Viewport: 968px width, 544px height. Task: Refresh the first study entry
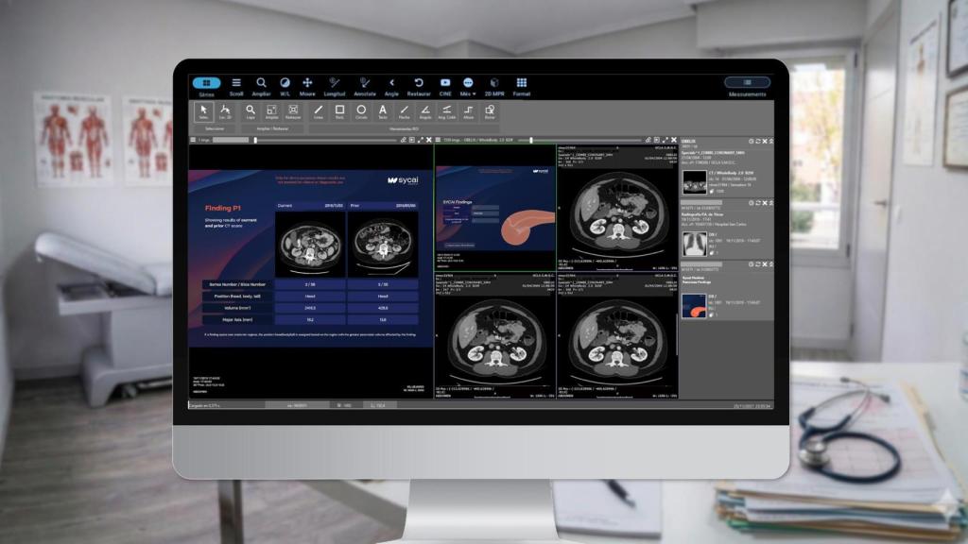tap(758, 142)
